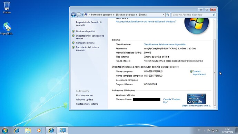Open 'Impostazioni di sistema avanzate'
This screenshot has height=134, width=238.
87,49
